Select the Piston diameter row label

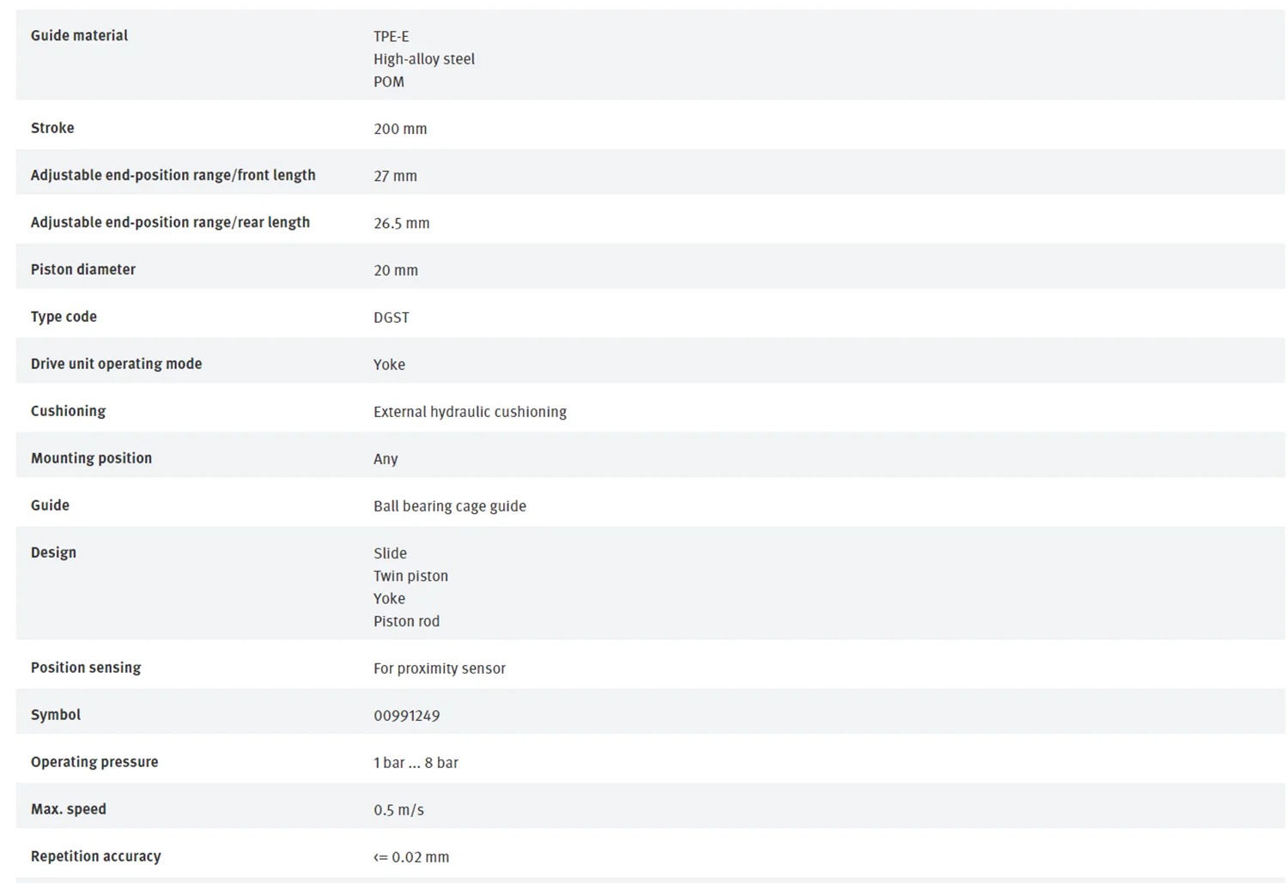point(83,269)
